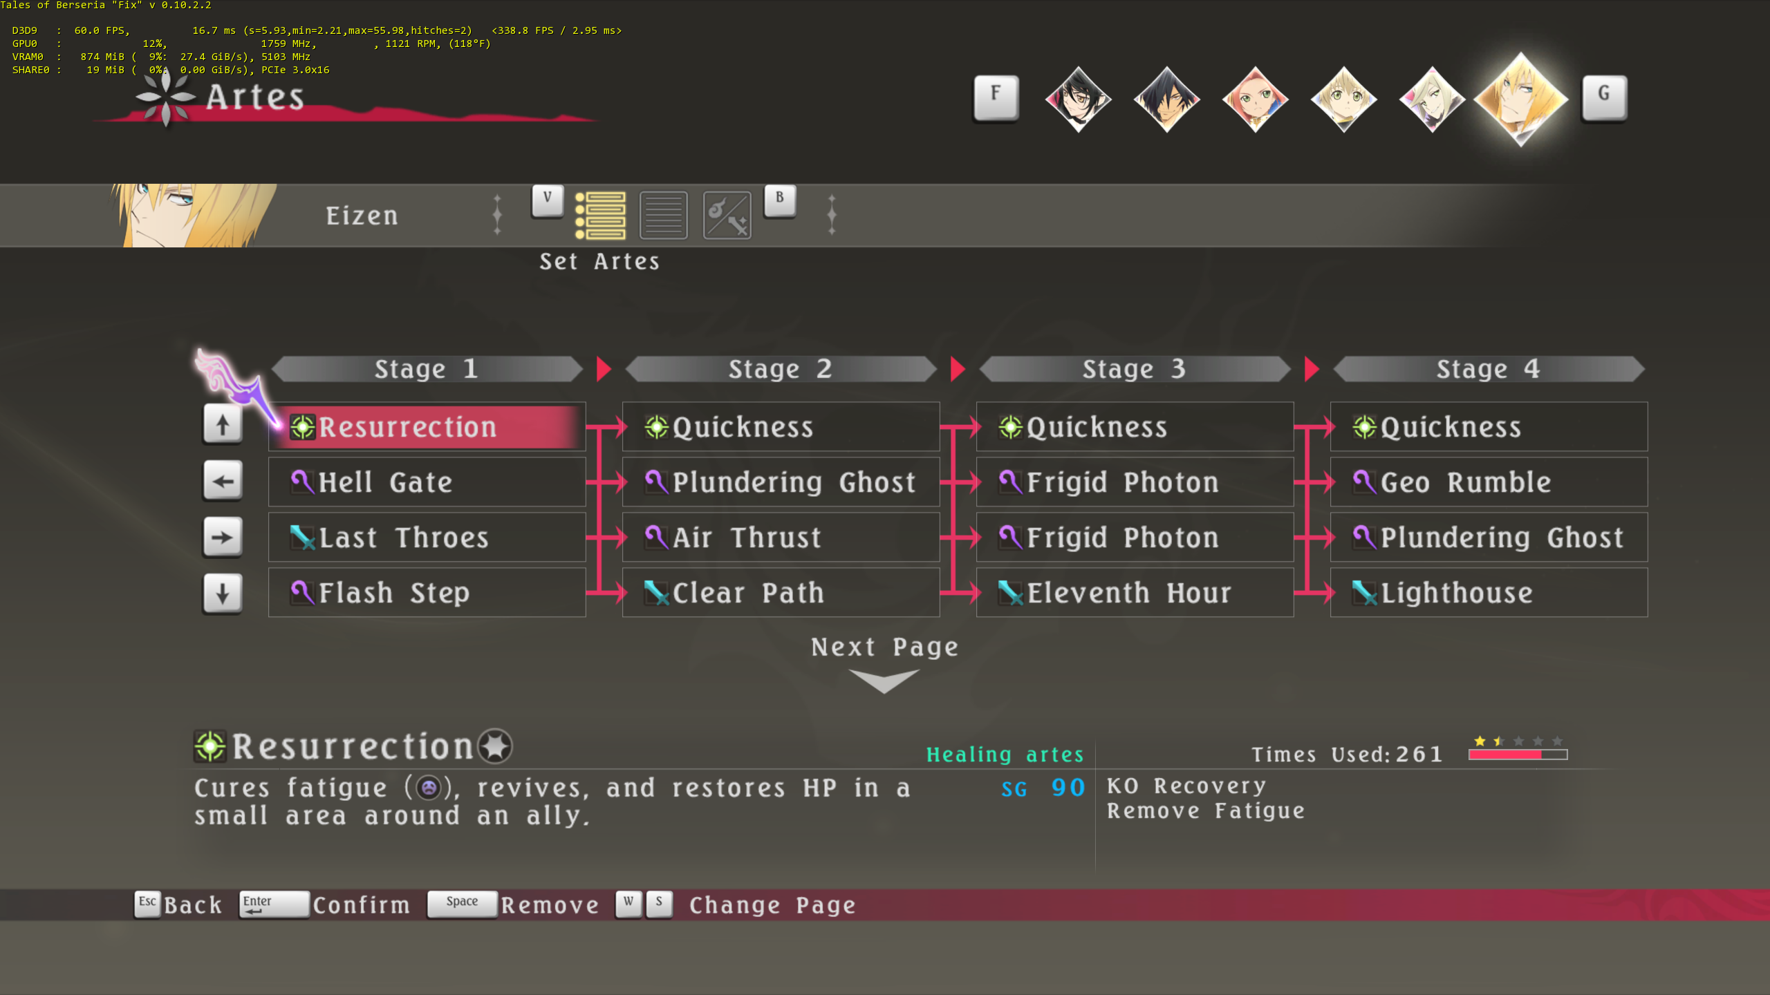The width and height of the screenshot is (1770, 995).
Task: Select Eleanor's red-haired portrait icon
Action: click(1255, 99)
